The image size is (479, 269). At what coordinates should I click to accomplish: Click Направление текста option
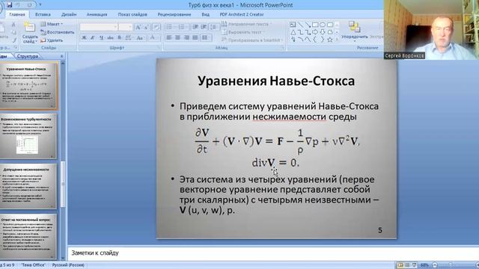pos(245,24)
